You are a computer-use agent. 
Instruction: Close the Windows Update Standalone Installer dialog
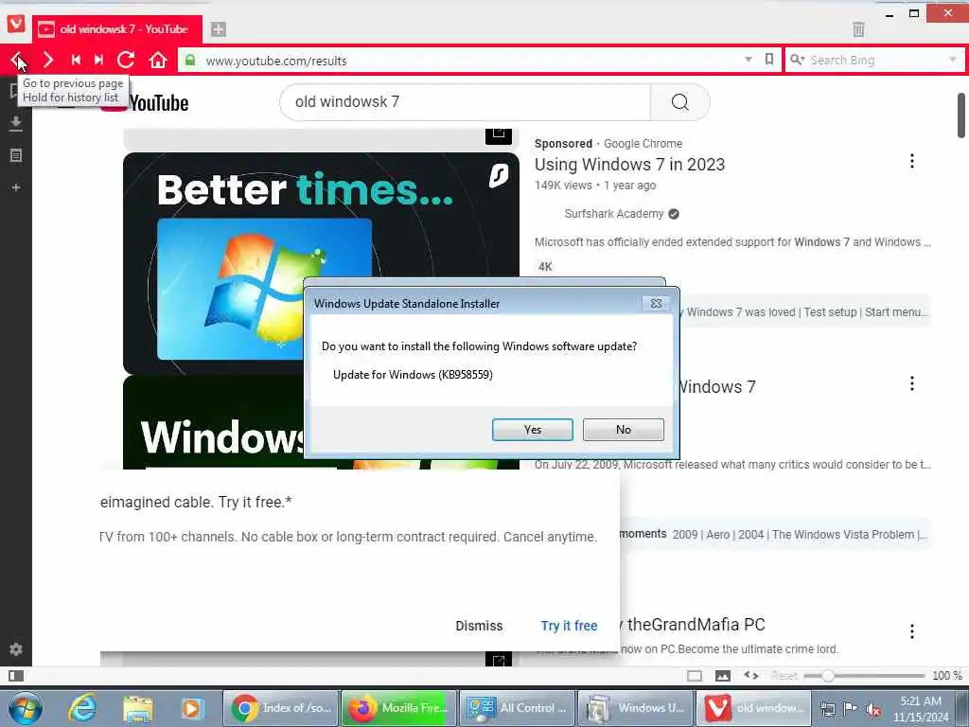coord(656,304)
